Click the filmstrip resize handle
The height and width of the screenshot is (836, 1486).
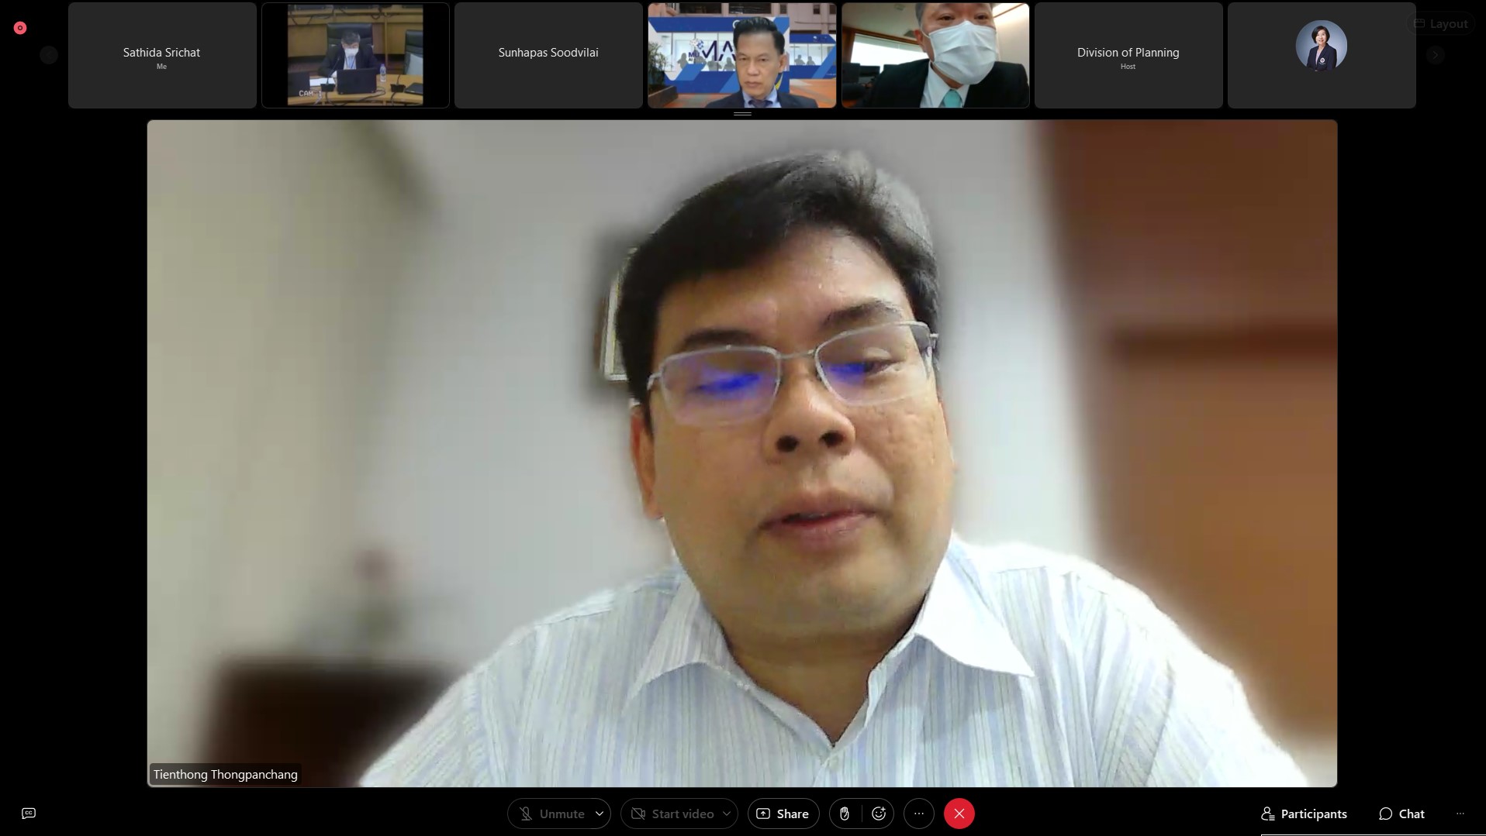(x=742, y=114)
